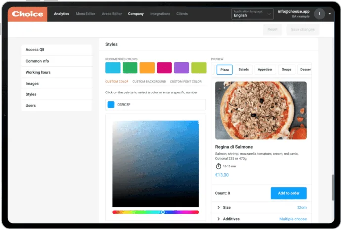341x229 pixels.
Task: Click the current color preview square
Action: point(111,105)
